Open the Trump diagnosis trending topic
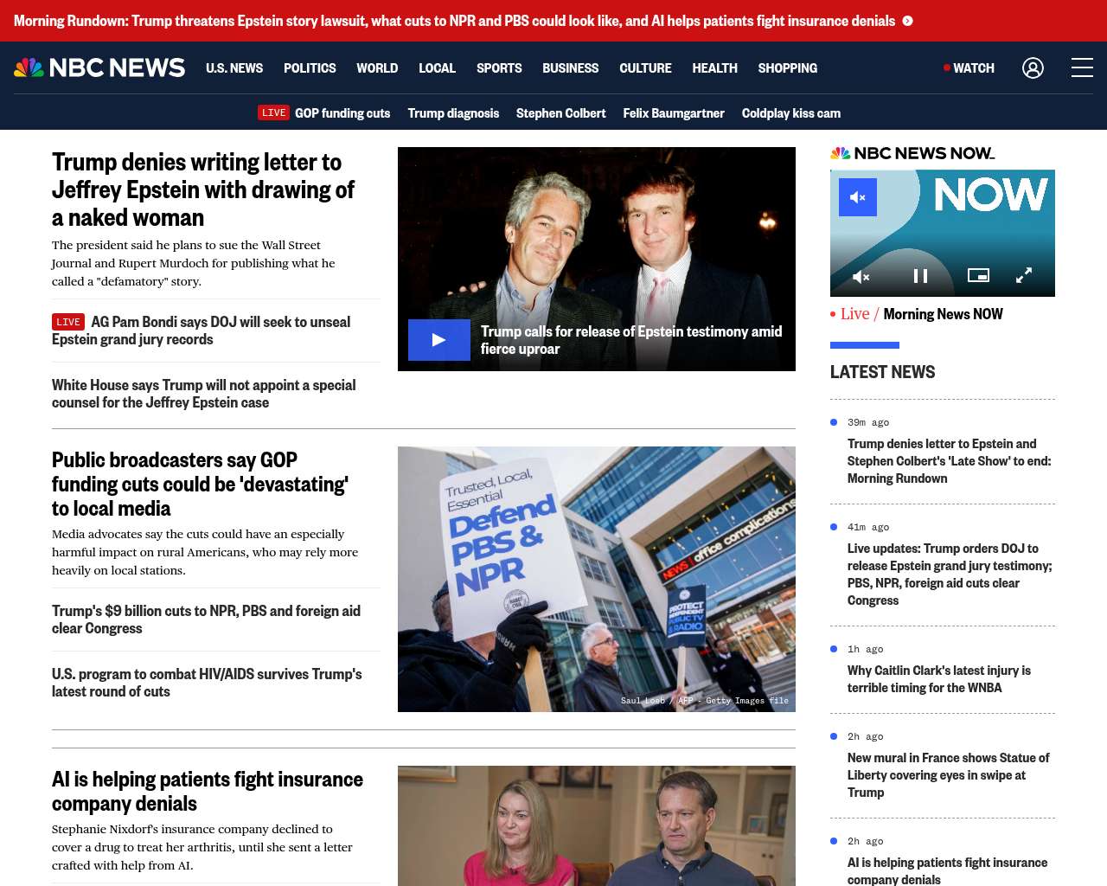The width and height of the screenshot is (1107, 886). coord(453,112)
